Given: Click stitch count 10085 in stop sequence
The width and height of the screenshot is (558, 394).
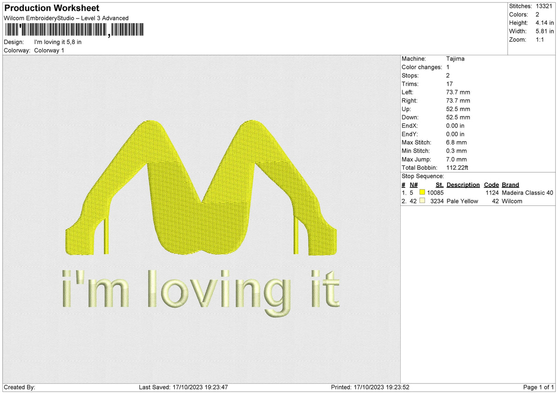Looking at the screenshot, I should point(435,193).
